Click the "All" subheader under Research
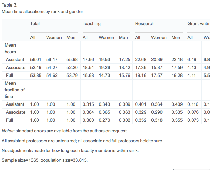 pos(137,37)
